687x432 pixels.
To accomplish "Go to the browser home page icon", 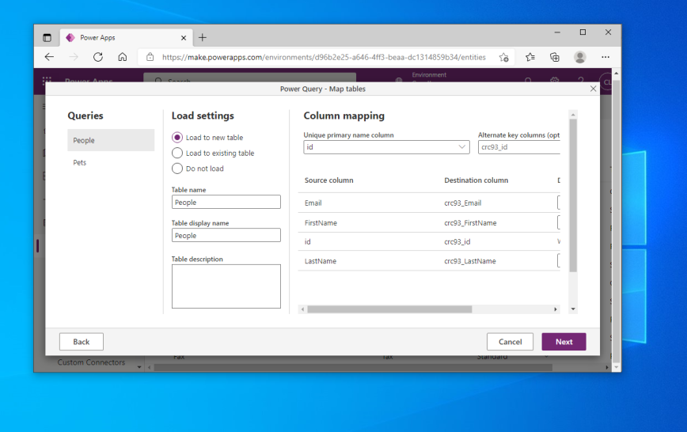I will pyautogui.click(x=123, y=57).
